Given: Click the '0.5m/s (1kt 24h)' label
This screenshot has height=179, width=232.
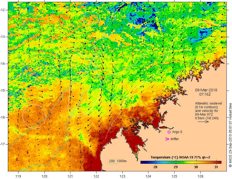Looking at the screenshot, I should click(207, 118).
